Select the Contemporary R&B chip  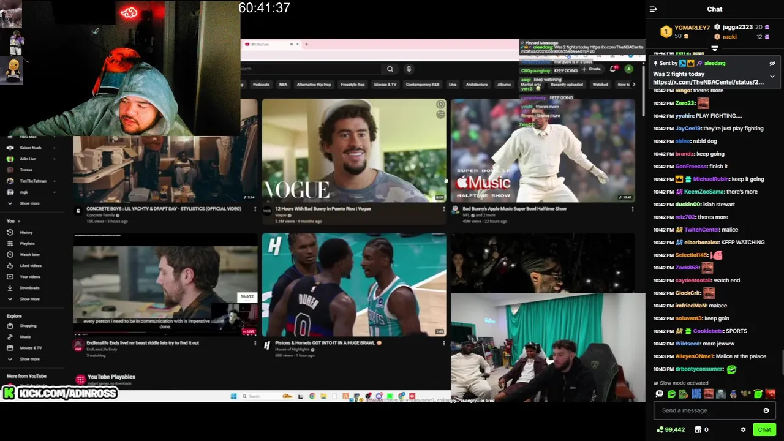[423, 85]
